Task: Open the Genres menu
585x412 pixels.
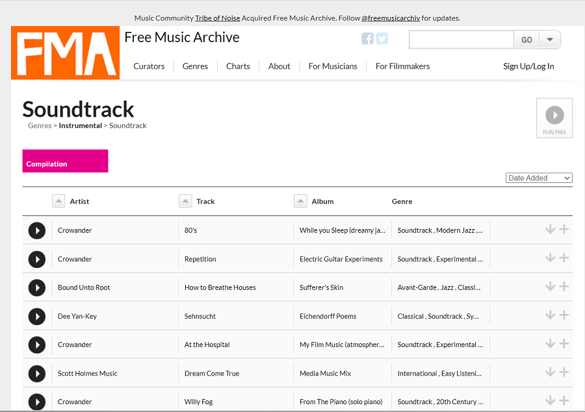Action: 195,66
